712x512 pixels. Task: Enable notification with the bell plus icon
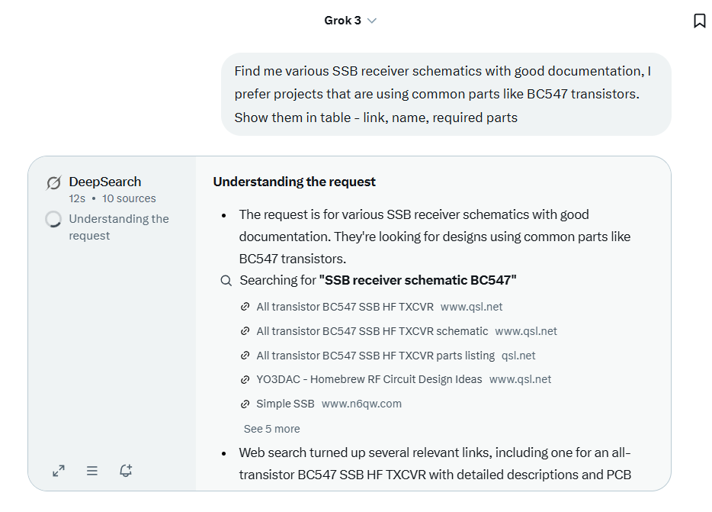(x=126, y=471)
